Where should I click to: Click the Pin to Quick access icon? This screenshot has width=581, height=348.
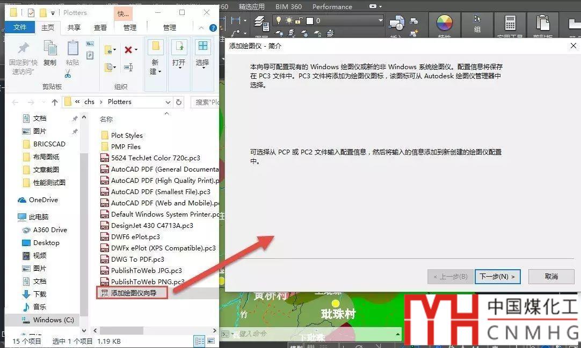(x=23, y=48)
